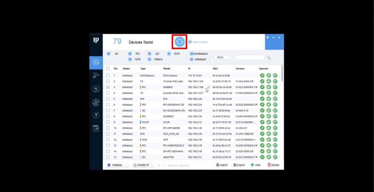Viewport: 374px width, 192px height.
Task: Click the Add button
Action: tap(255, 165)
